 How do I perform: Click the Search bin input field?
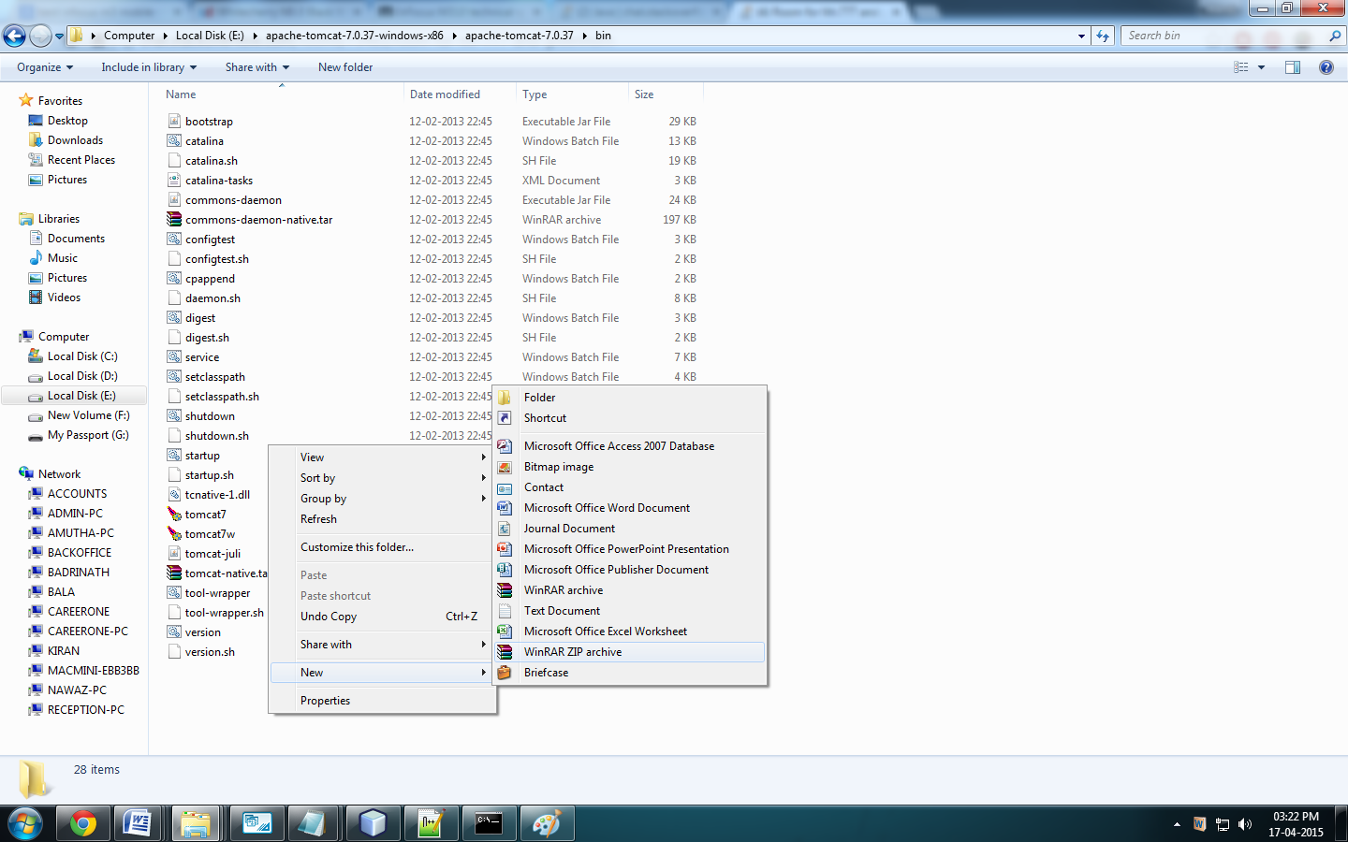1224,36
